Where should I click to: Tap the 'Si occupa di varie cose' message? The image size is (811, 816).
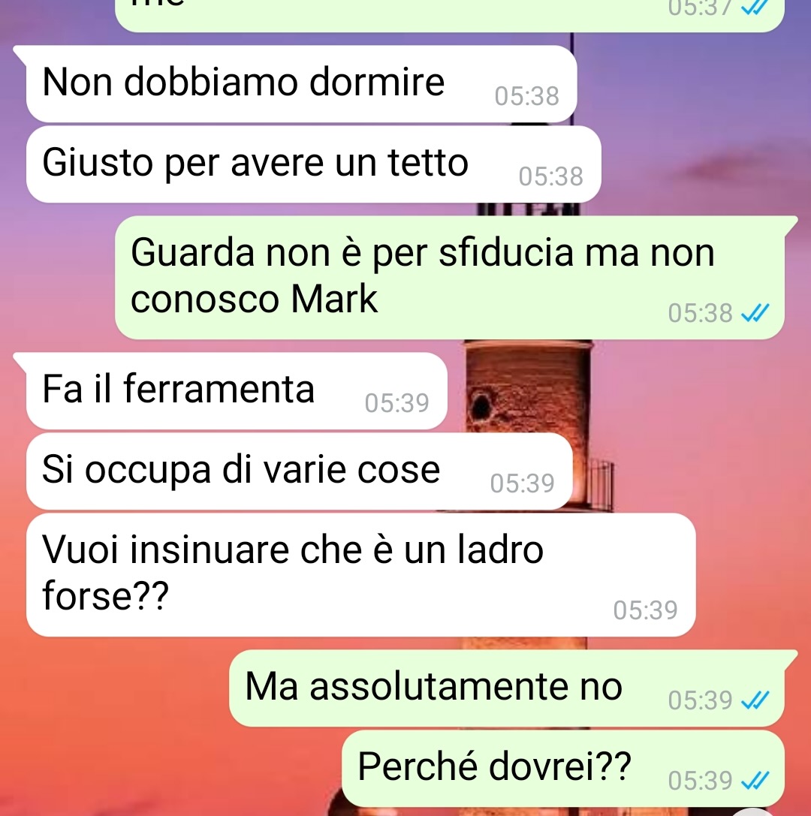pyautogui.click(x=300, y=471)
